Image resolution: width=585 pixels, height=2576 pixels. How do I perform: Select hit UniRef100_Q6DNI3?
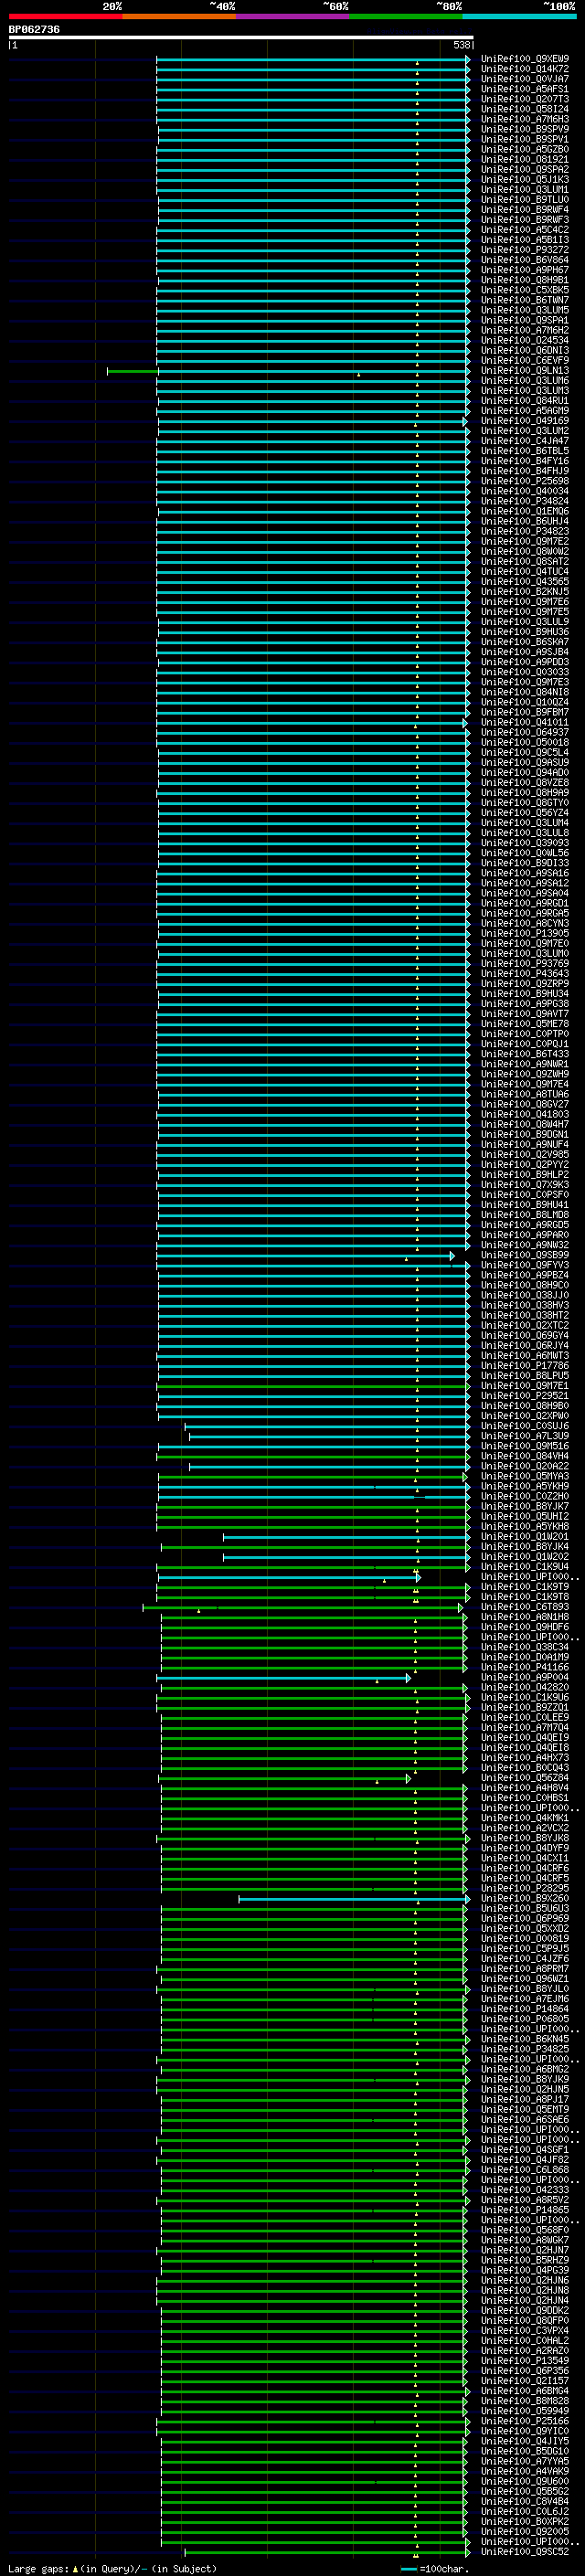pos(525,351)
